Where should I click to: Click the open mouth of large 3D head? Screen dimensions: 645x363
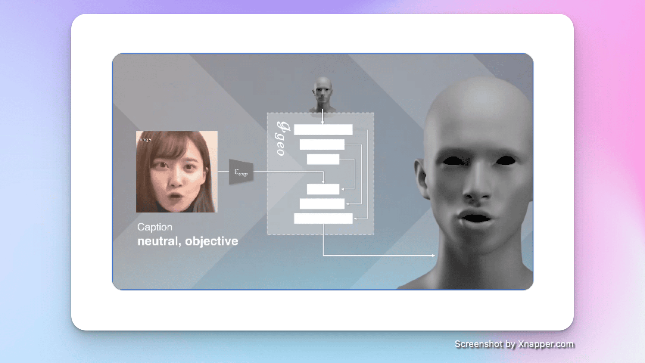(x=475, y=218)
